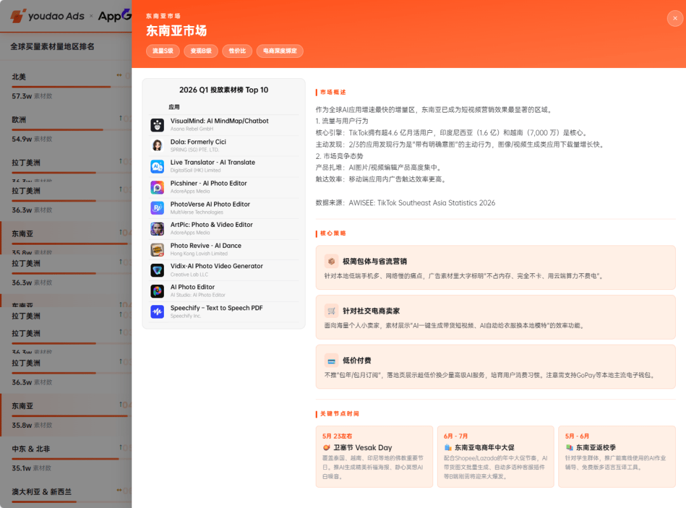
Task: Click the 5月 23左右 date label
Action: point(337,436)
